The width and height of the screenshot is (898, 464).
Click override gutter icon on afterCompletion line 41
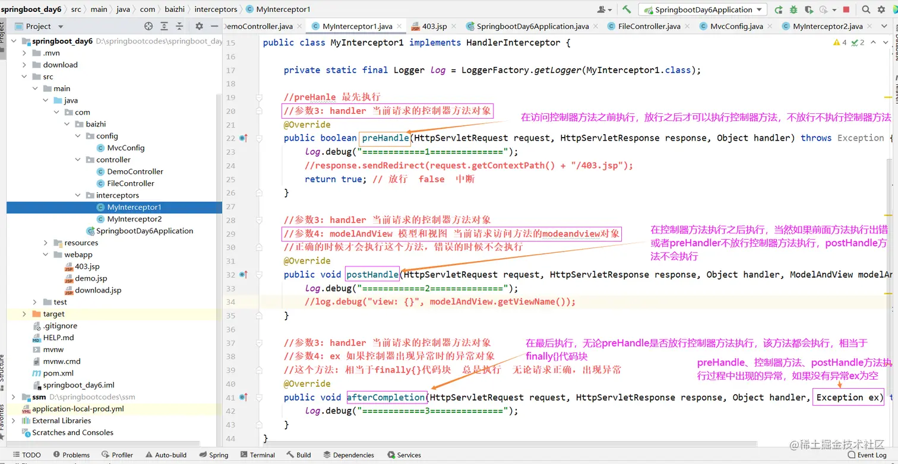point(243,398)
